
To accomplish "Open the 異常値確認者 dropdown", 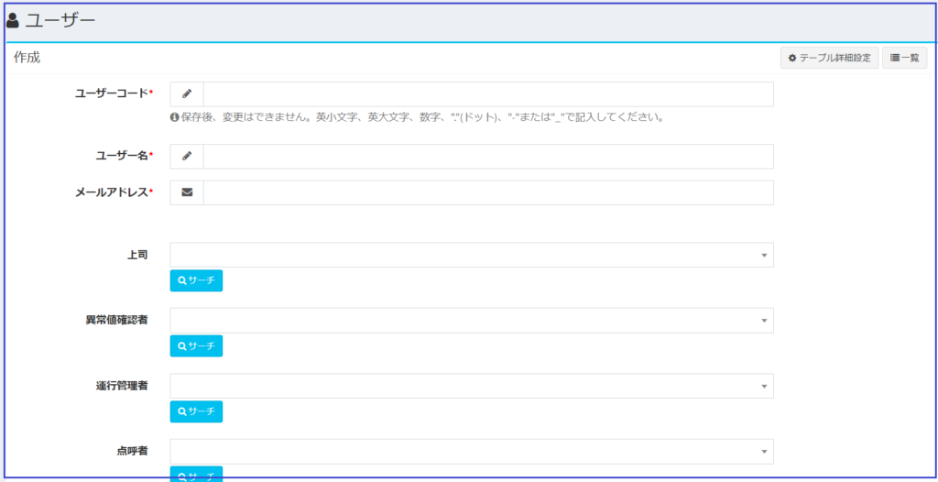I will (472, 321).
